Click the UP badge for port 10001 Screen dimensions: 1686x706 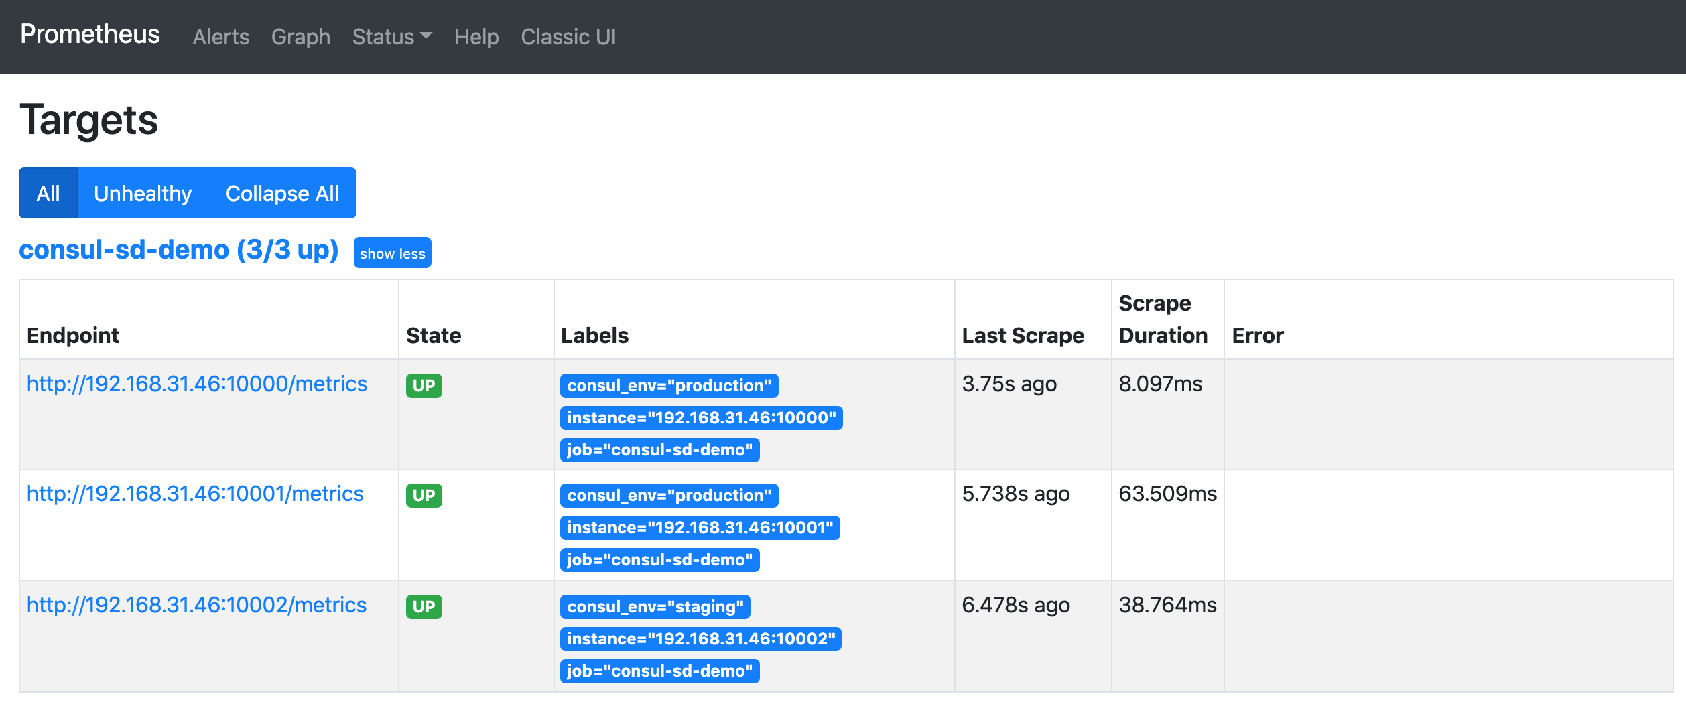pos(424,496)
